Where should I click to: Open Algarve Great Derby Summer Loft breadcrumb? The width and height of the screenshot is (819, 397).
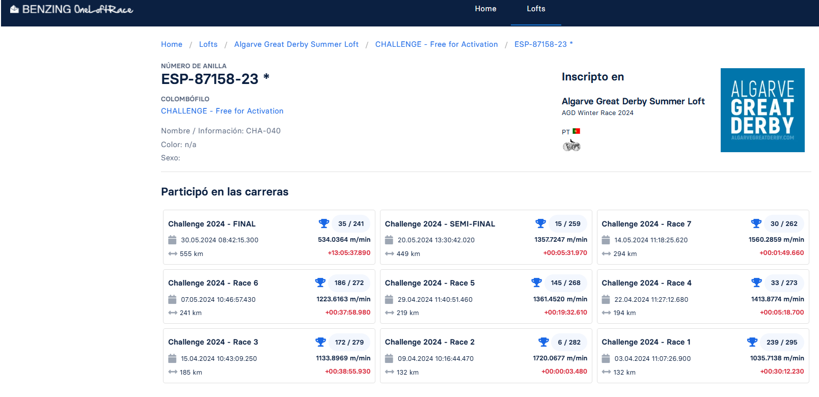point(296,44)
